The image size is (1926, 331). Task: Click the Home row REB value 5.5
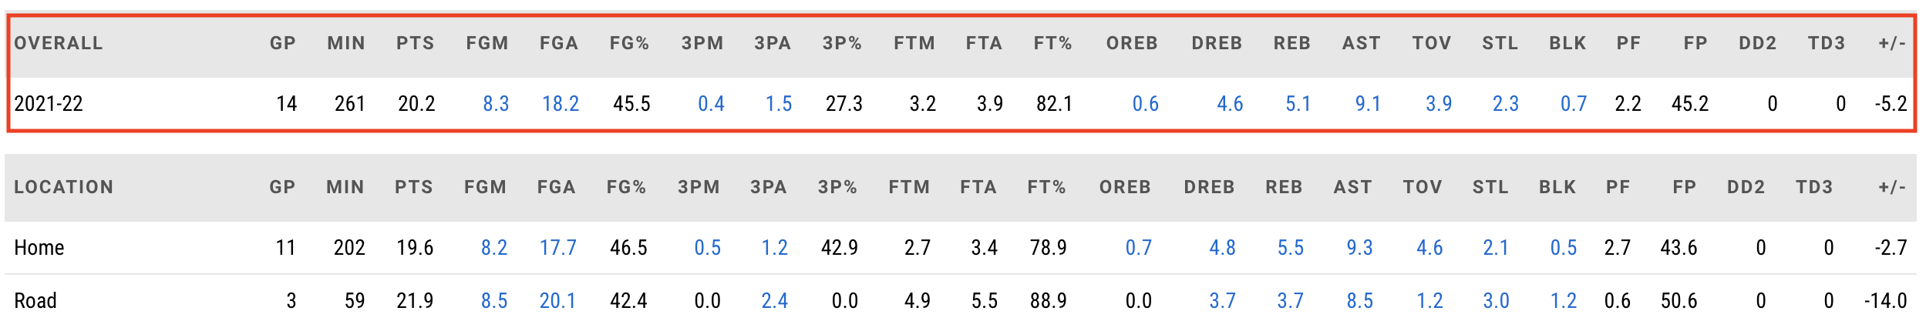[x=1291, y=248]
